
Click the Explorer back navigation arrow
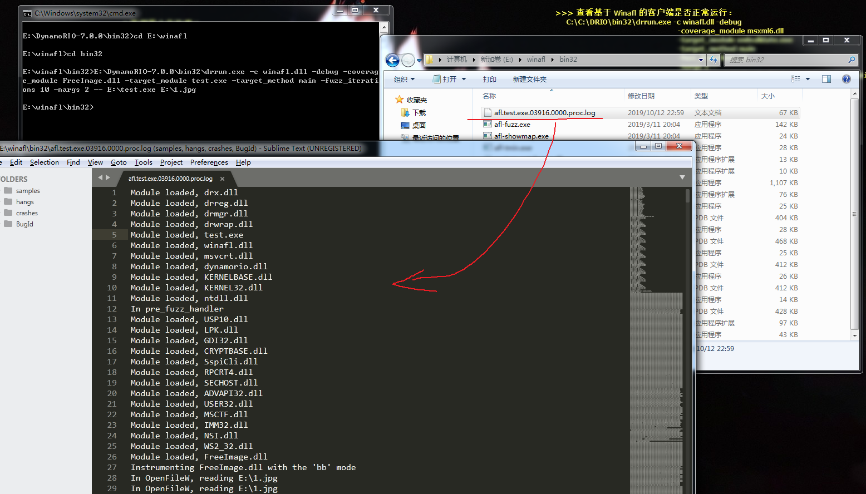392,60
